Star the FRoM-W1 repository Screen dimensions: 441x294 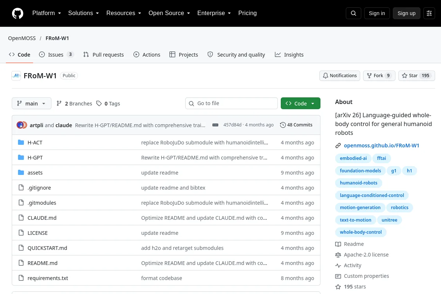pos(417,76)
